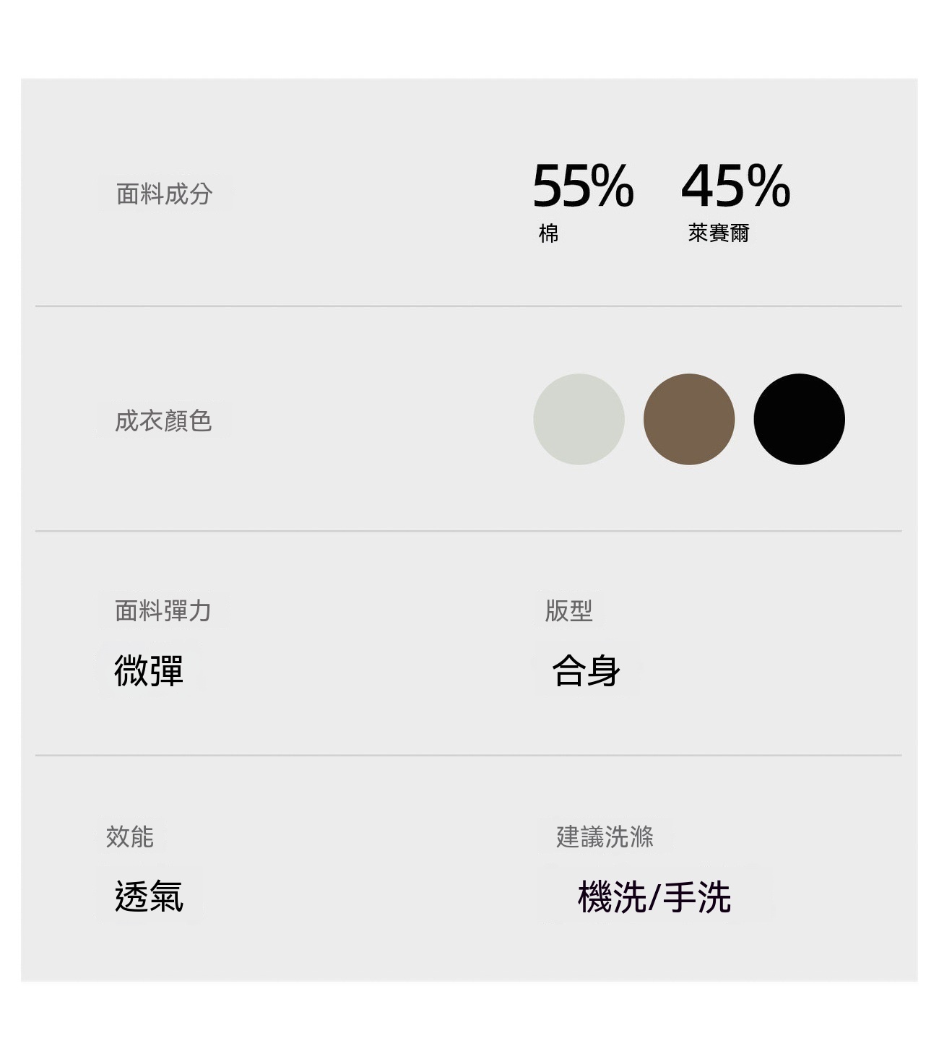Select the 透氣 performance value
Screen dimensions: 939x1059
(x=149, y=896)
